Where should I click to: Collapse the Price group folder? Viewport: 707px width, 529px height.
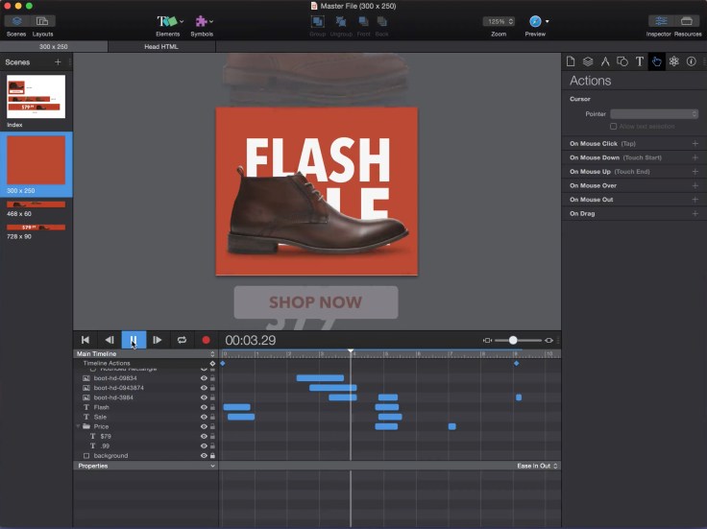pyautogui.click(x=78, y=426)
